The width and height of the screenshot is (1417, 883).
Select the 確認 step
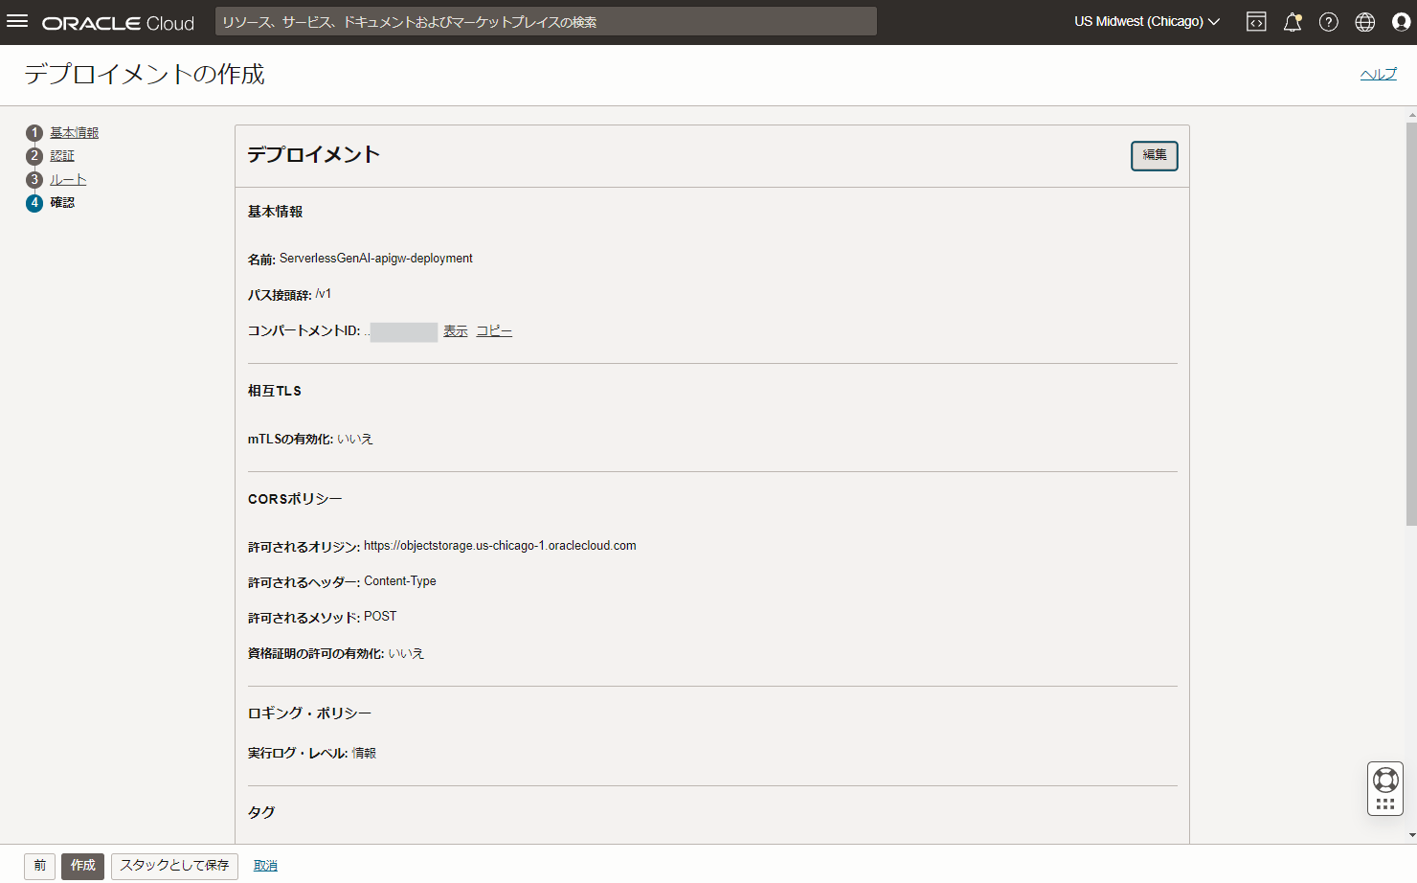point(62,203)
